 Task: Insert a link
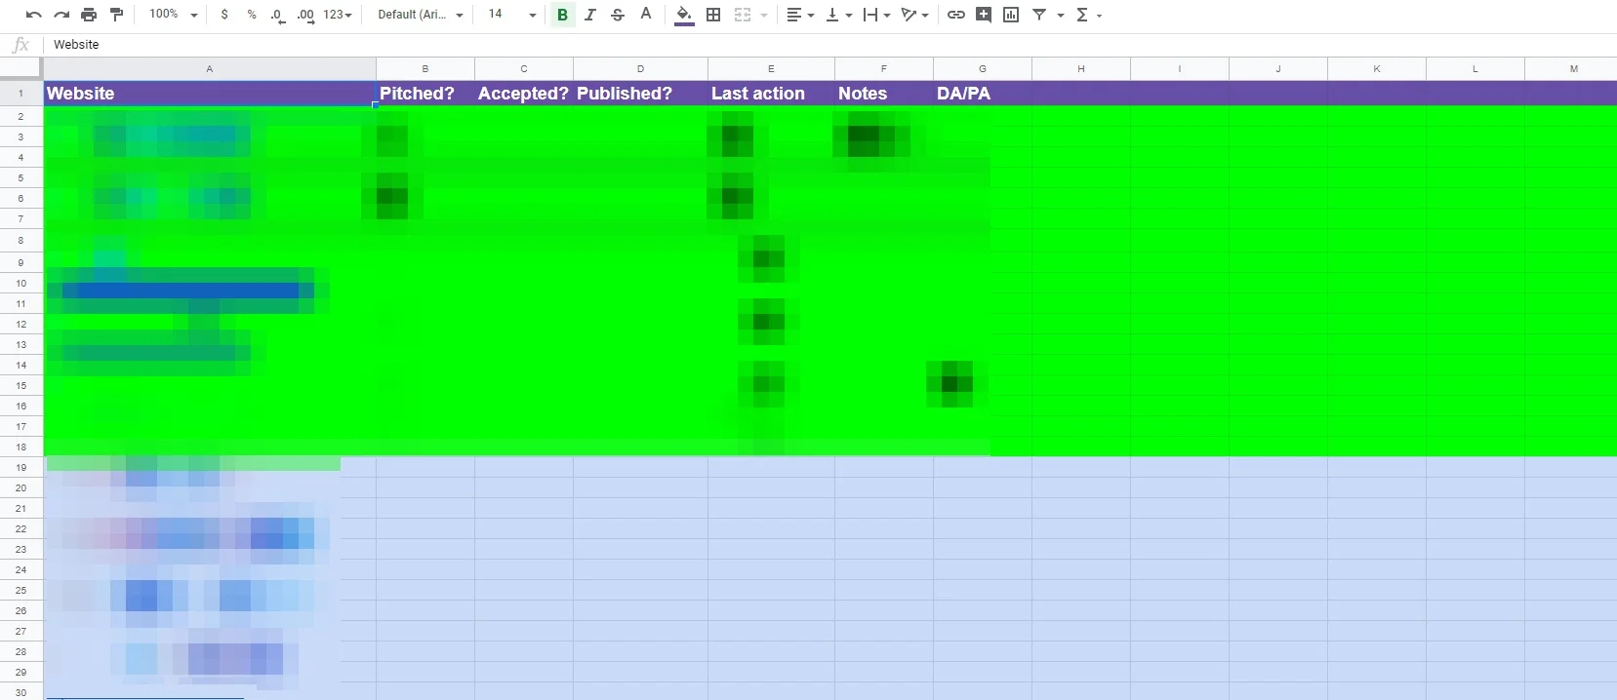pyautogui.click(x=956, y=15)
